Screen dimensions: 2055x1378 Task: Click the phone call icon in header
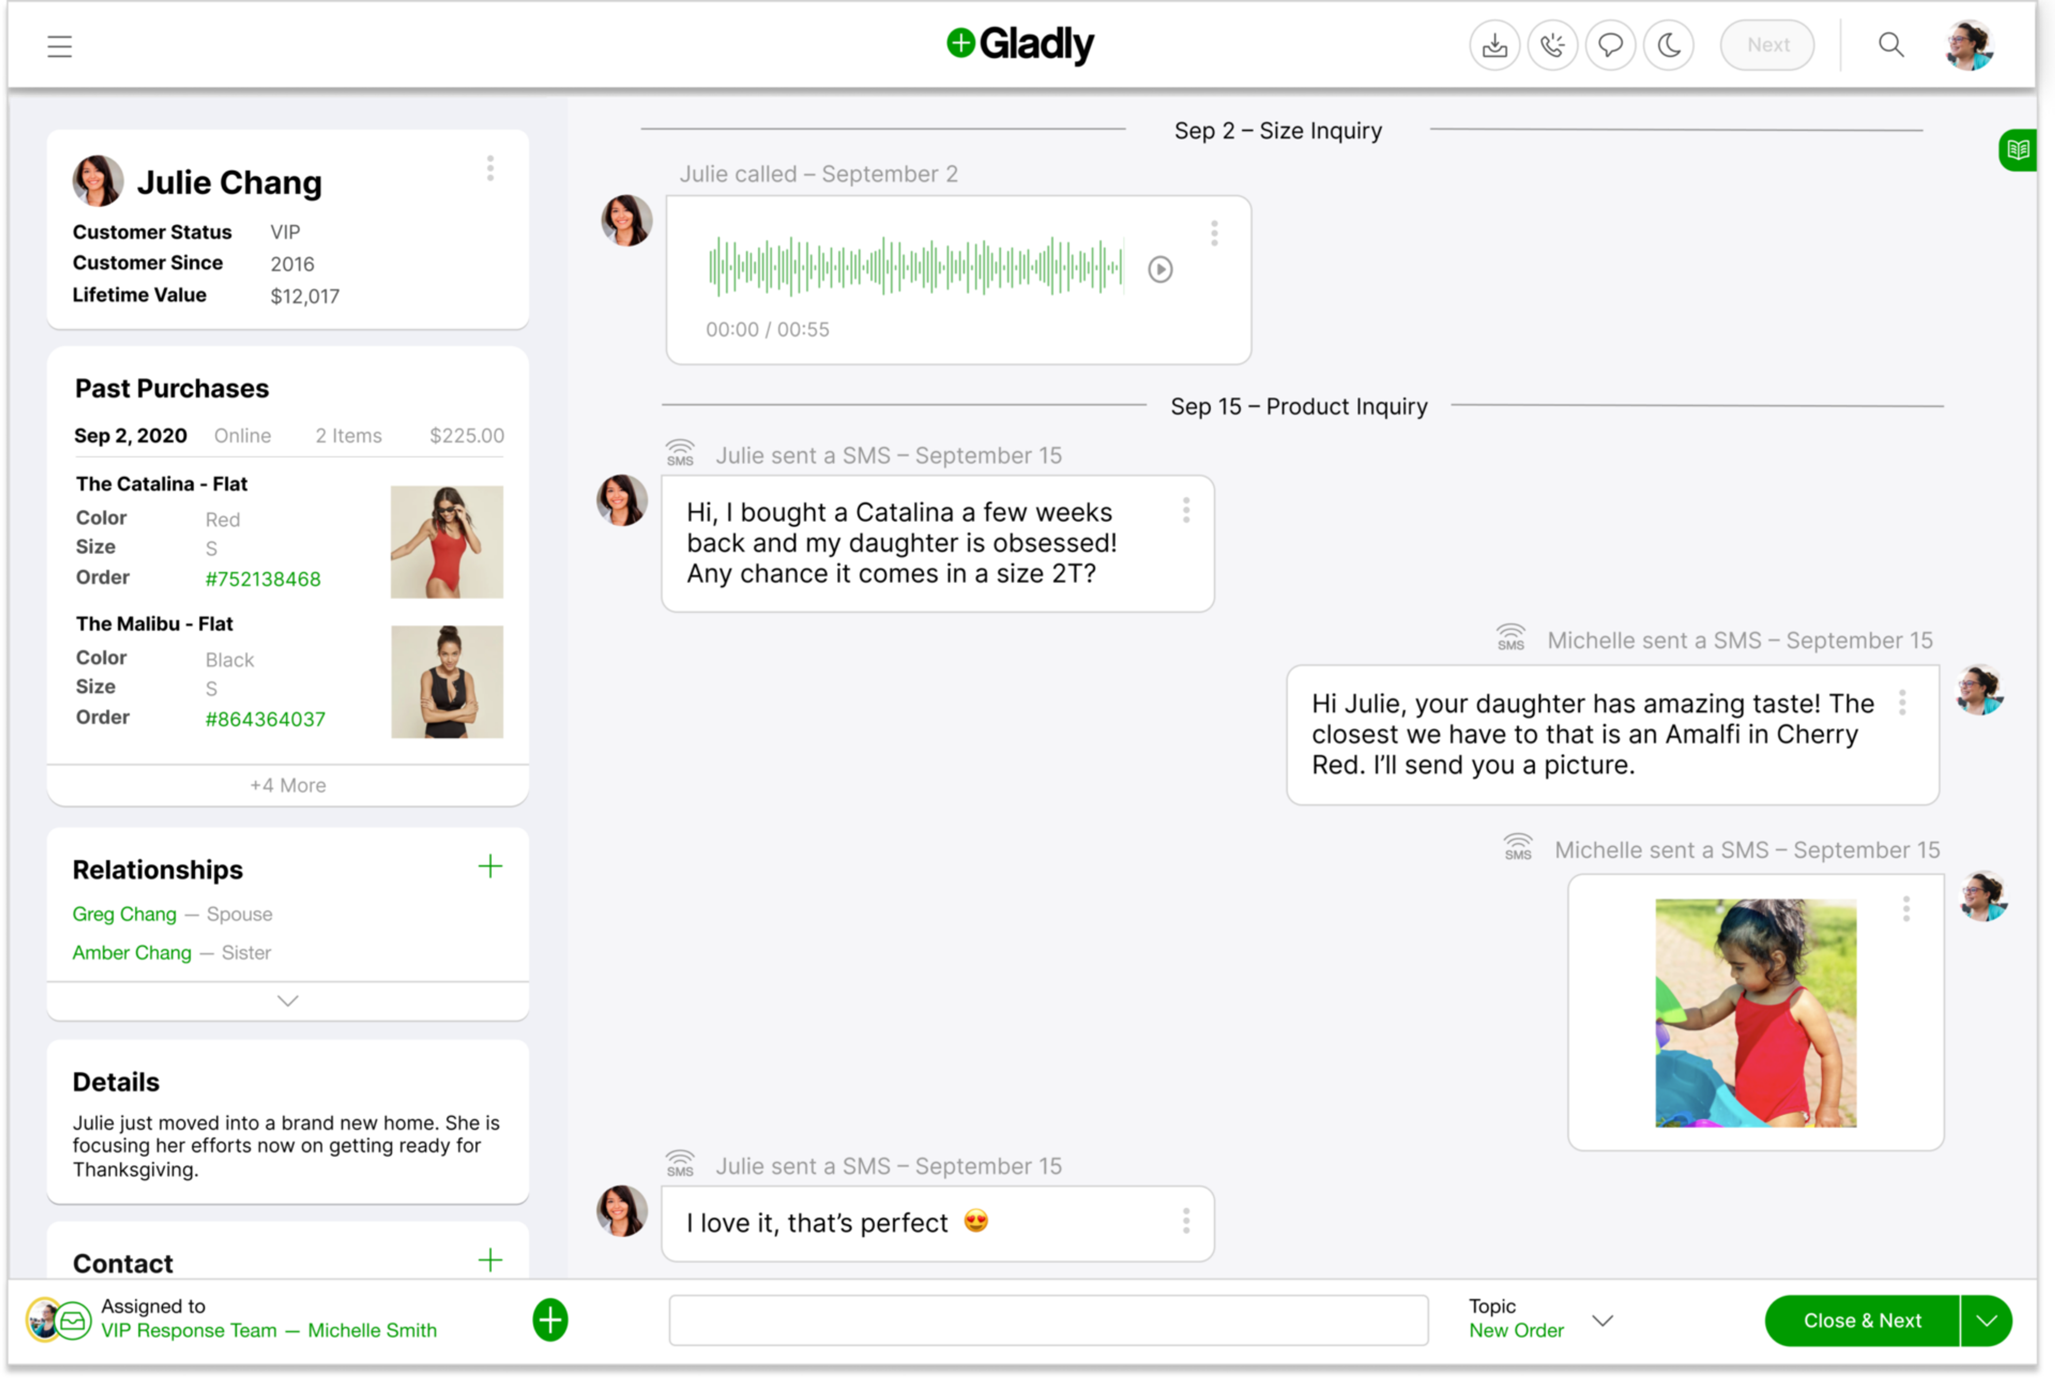tap(1552, 45)
